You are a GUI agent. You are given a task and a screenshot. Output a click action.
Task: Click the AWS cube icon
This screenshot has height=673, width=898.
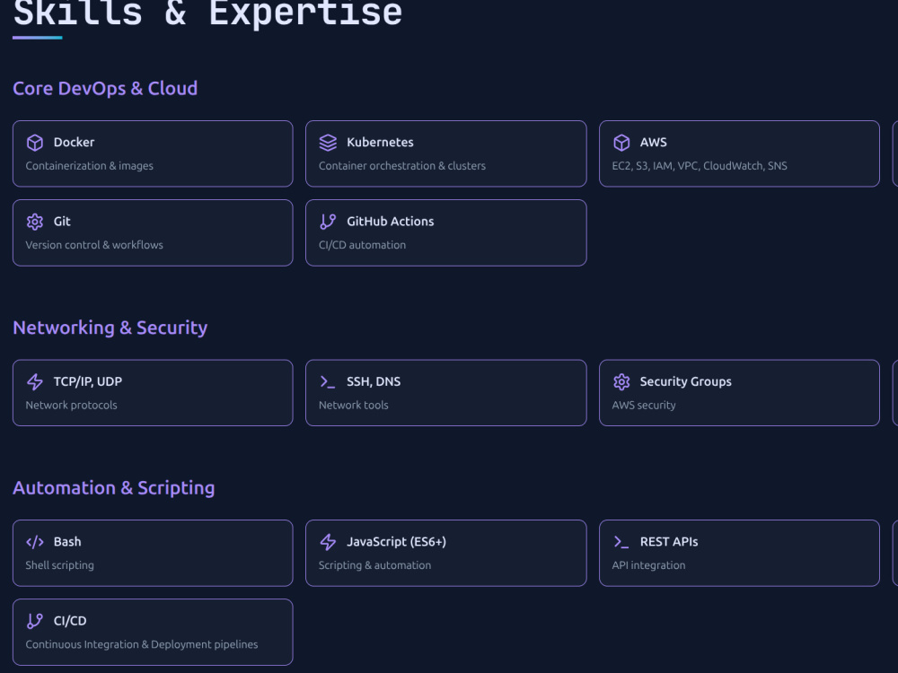coord(621,143)
